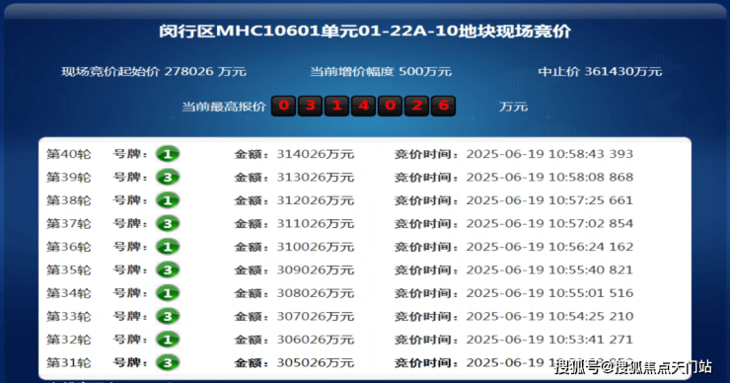Click the bidder badge in round 35
Viewport: 730px width, 383px height.
(x=168, y=269)
